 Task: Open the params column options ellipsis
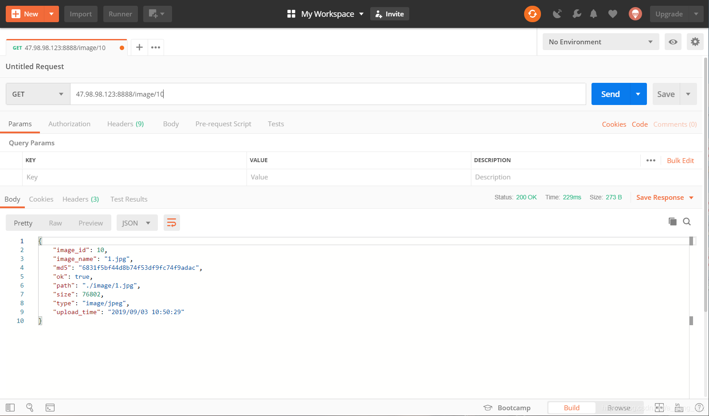[650, 160]
